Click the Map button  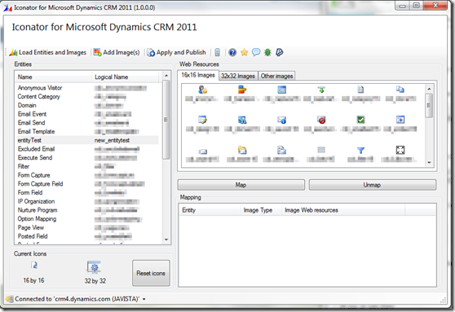click(241, 185)
